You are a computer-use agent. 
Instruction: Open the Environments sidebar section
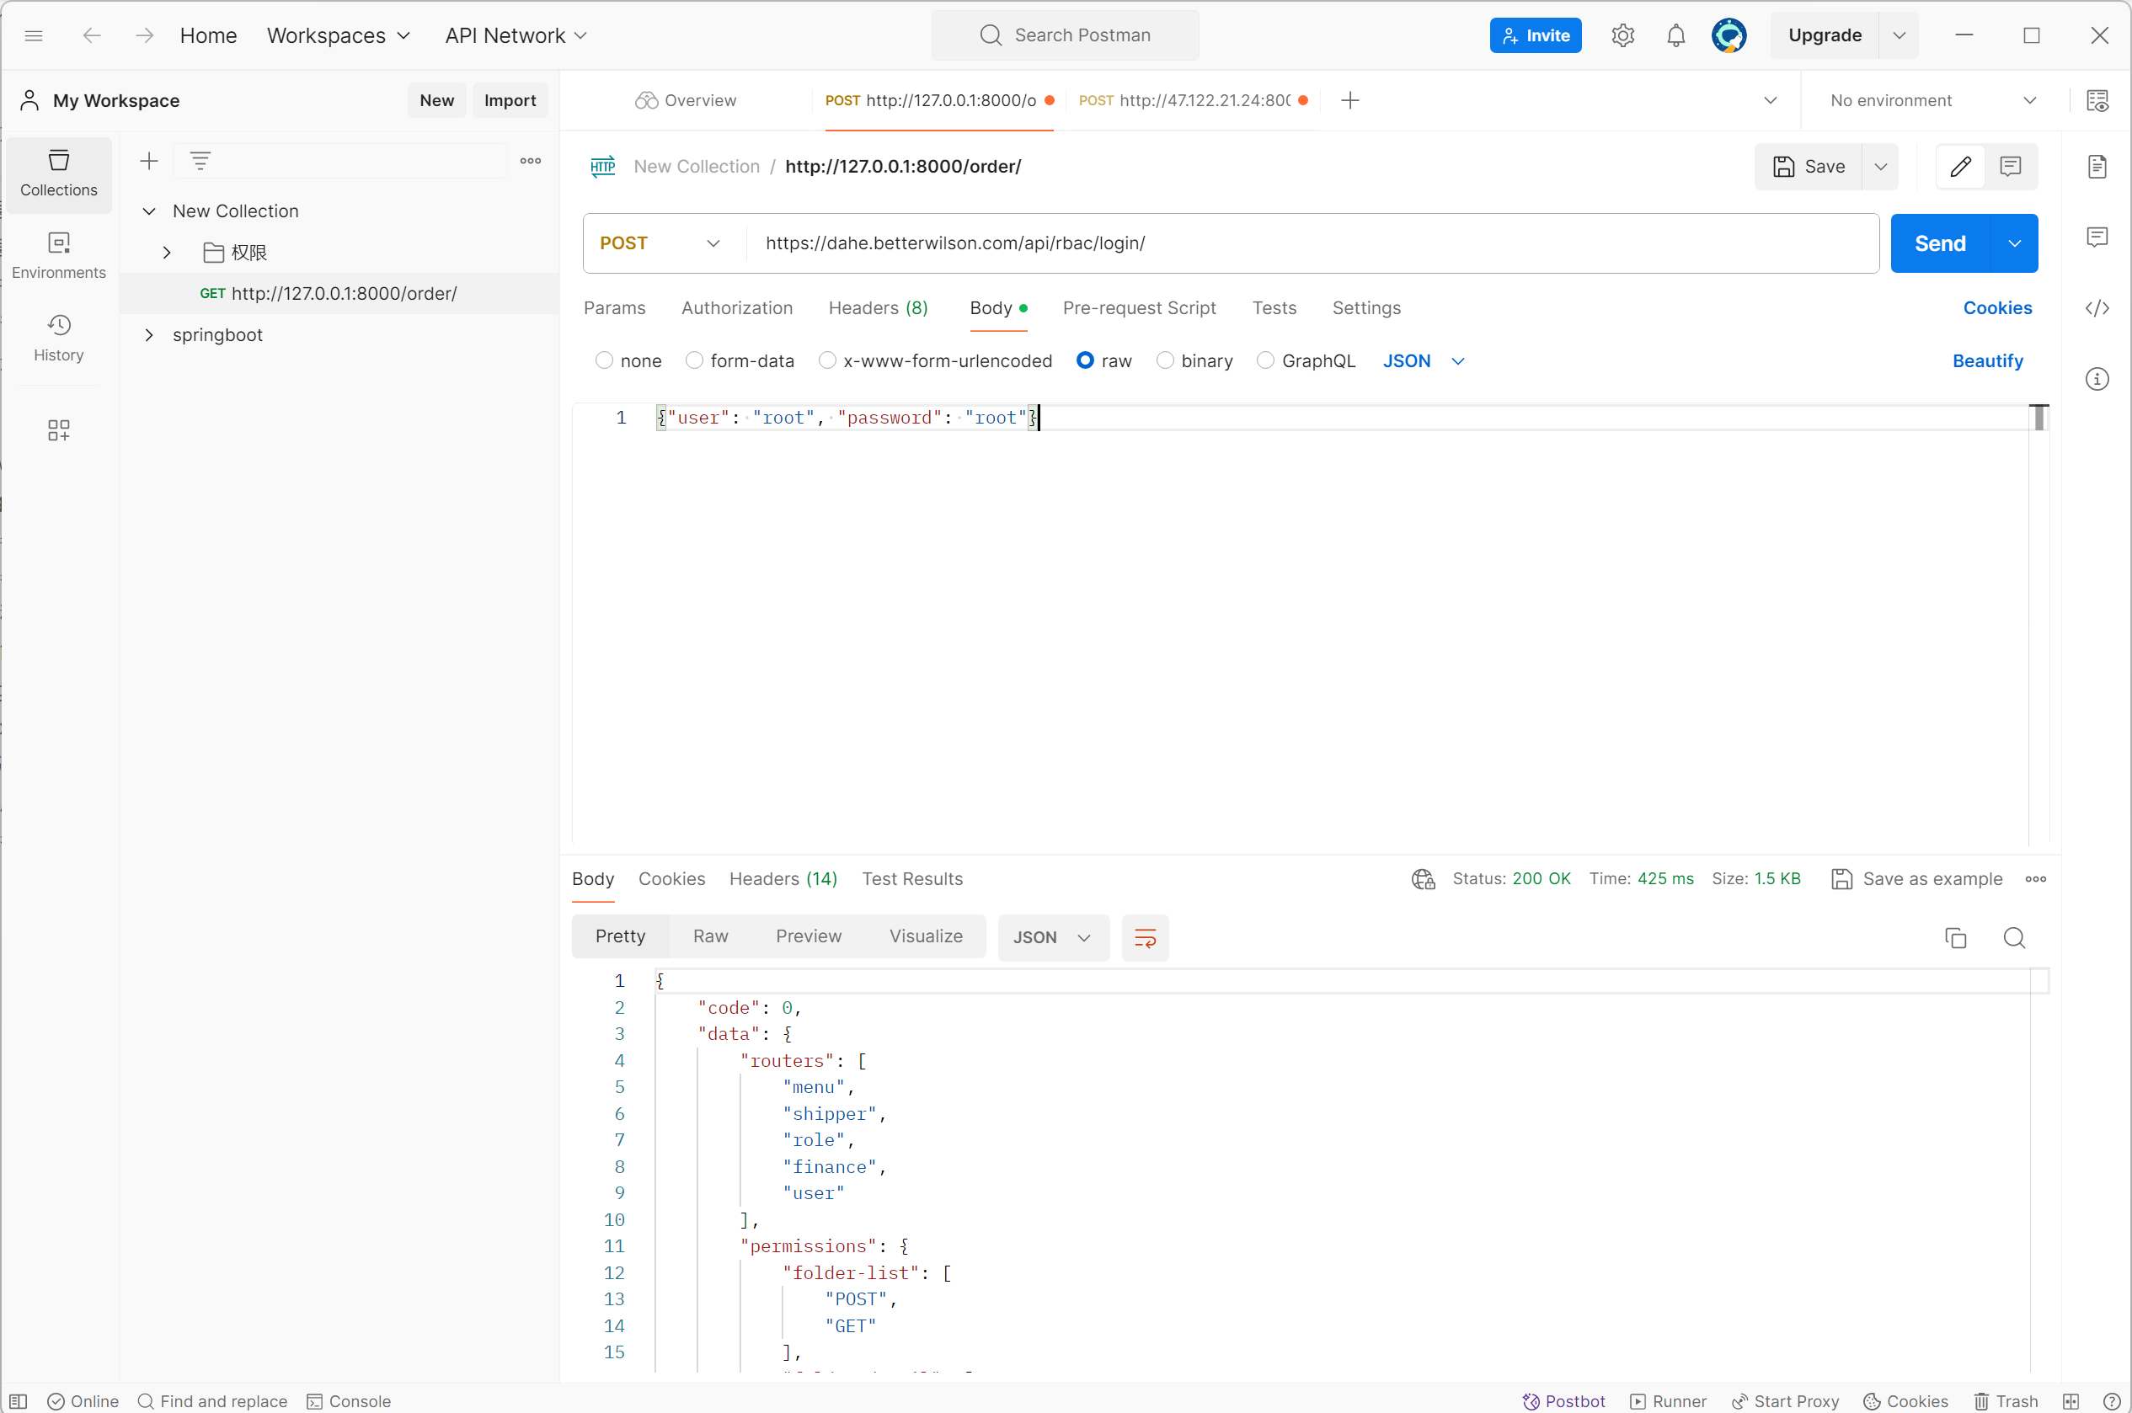click(59, 256)
